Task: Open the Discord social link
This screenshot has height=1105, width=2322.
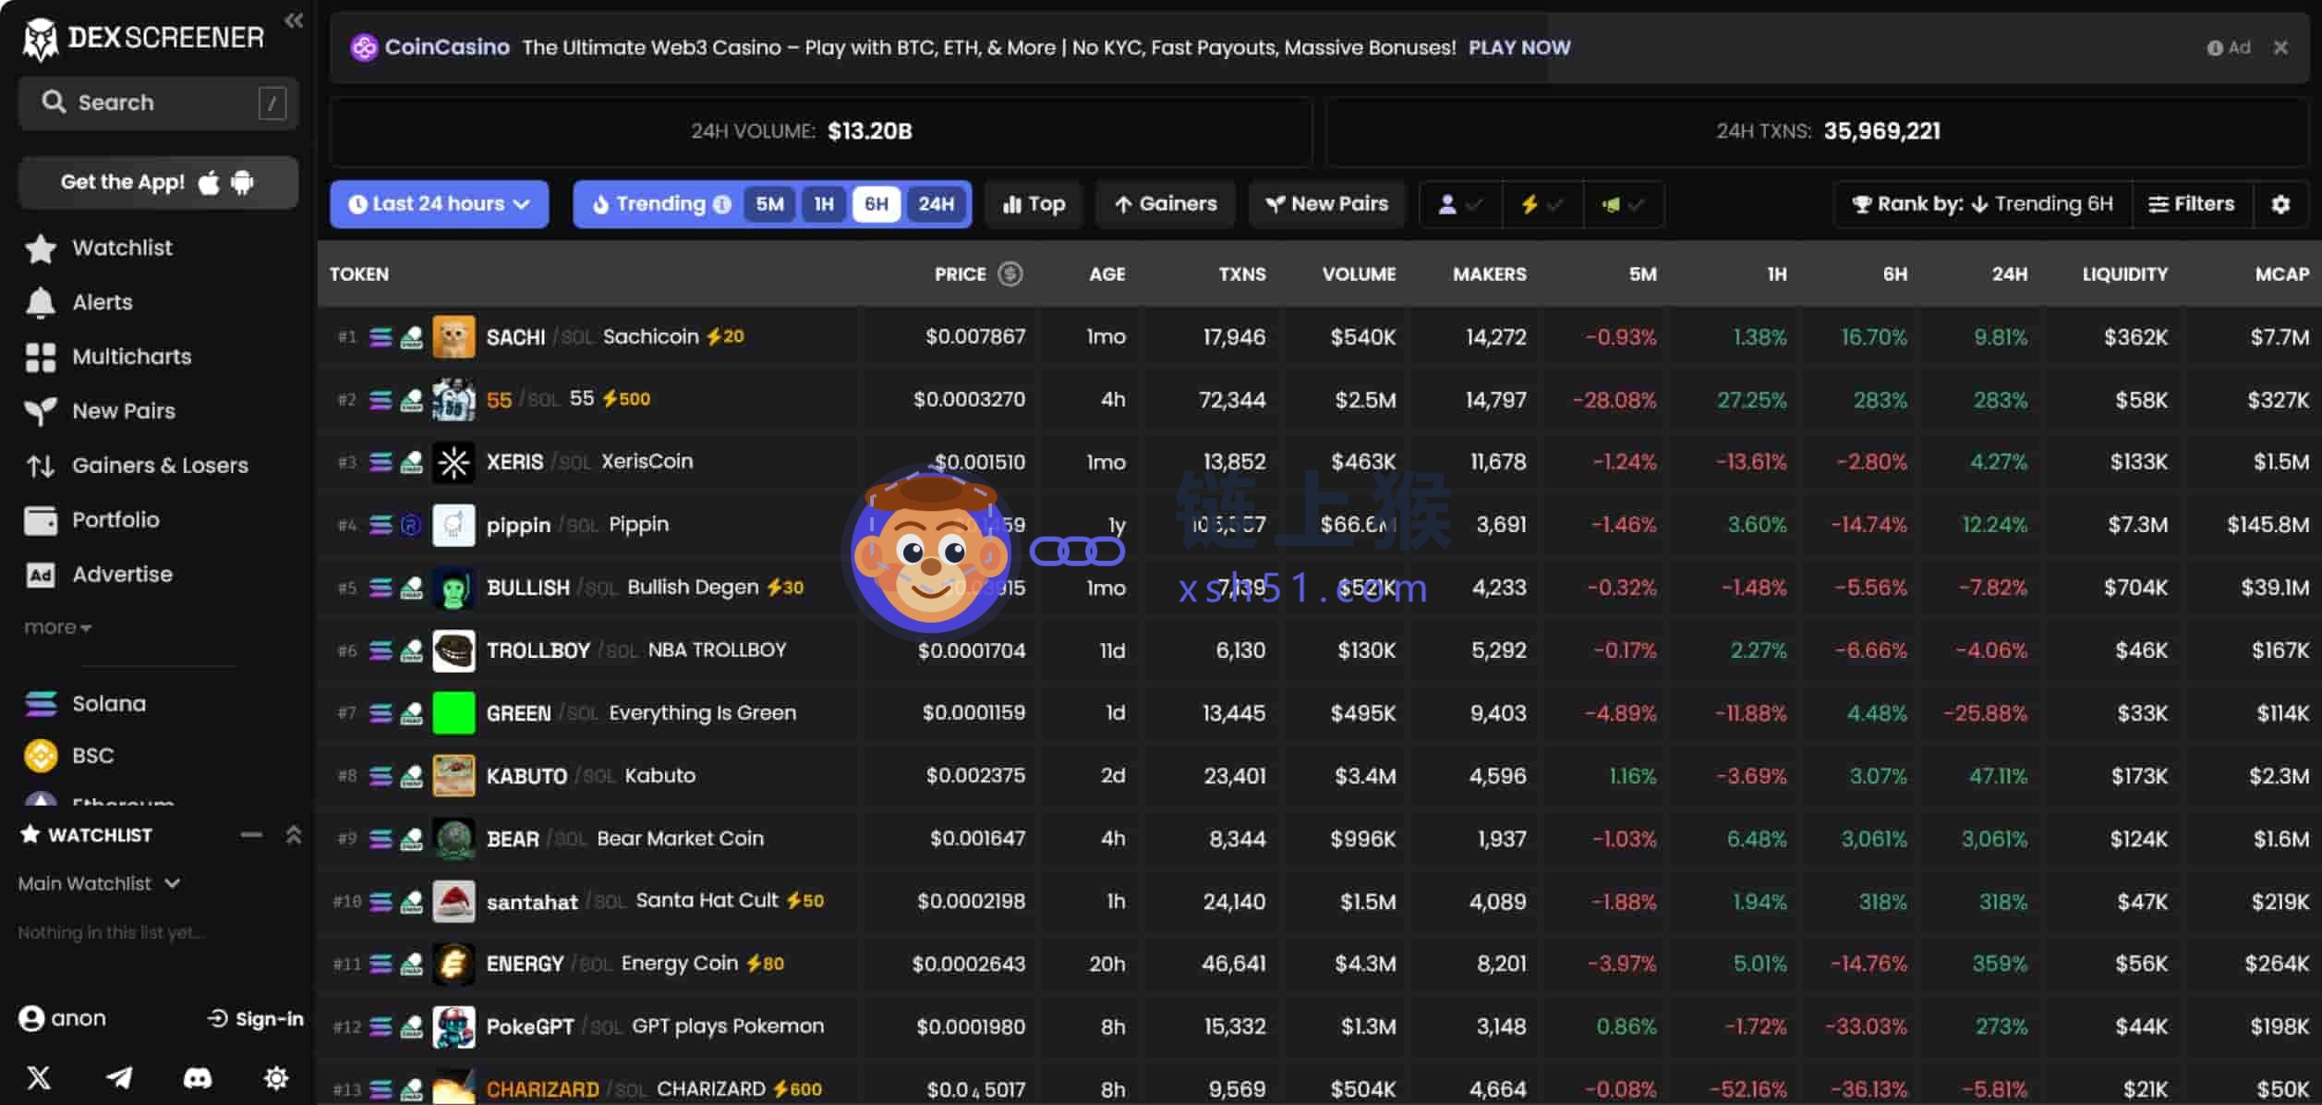Action: [198, 1077]
